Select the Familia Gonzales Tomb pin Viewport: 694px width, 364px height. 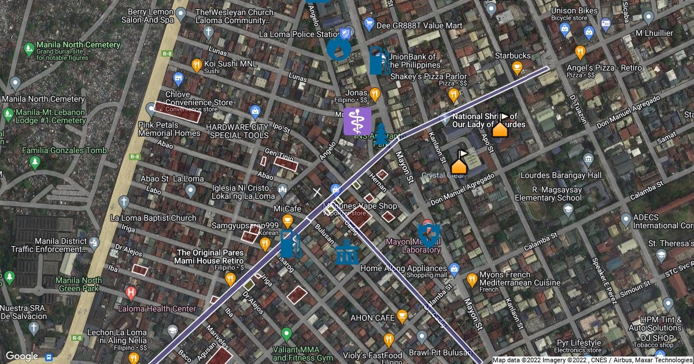(35, 162)
